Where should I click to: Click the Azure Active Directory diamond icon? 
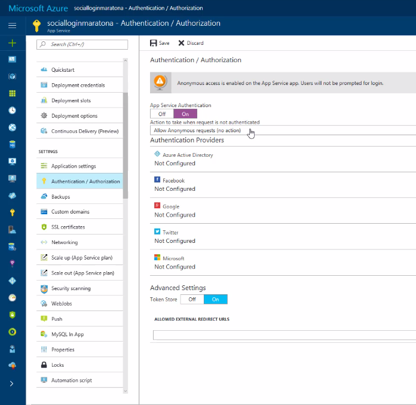point(157,154)
